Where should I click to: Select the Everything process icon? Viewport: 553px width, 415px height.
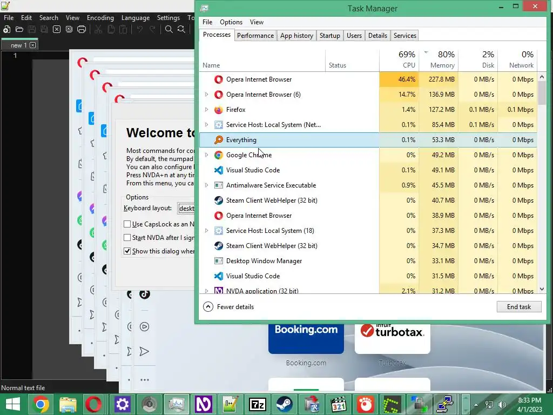[x=219, y=140]
